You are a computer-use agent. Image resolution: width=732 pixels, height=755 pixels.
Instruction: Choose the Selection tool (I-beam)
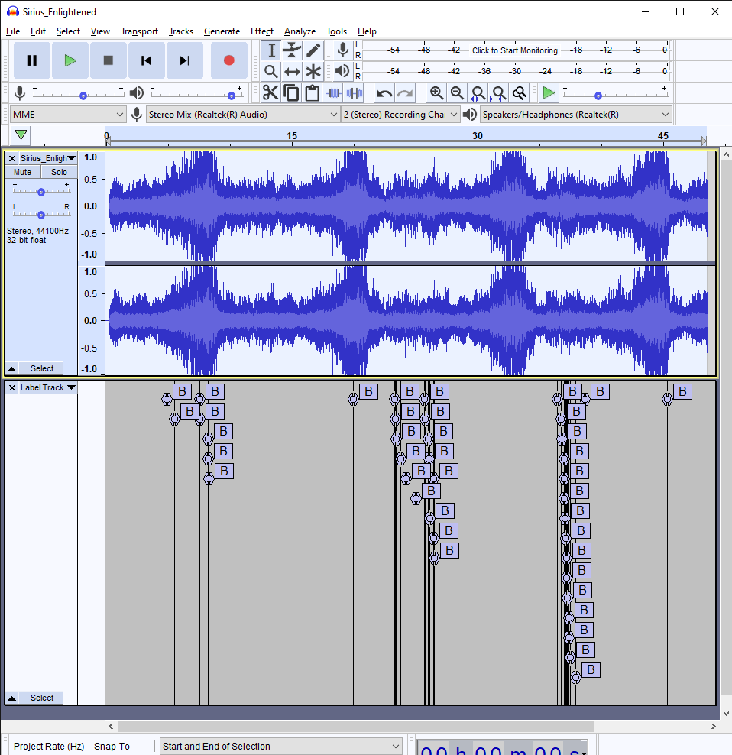(271, 50)
